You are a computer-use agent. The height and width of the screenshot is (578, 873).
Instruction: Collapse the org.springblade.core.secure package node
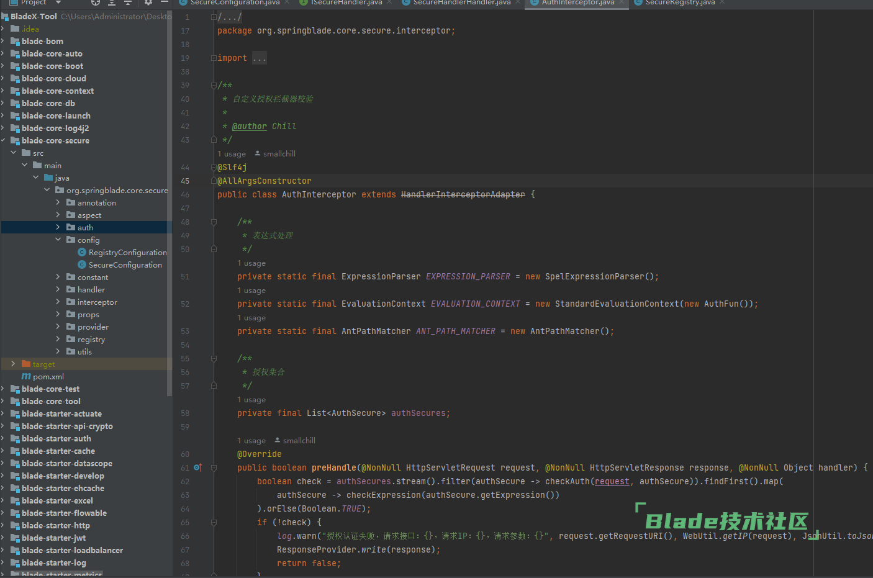coord(47,190)
